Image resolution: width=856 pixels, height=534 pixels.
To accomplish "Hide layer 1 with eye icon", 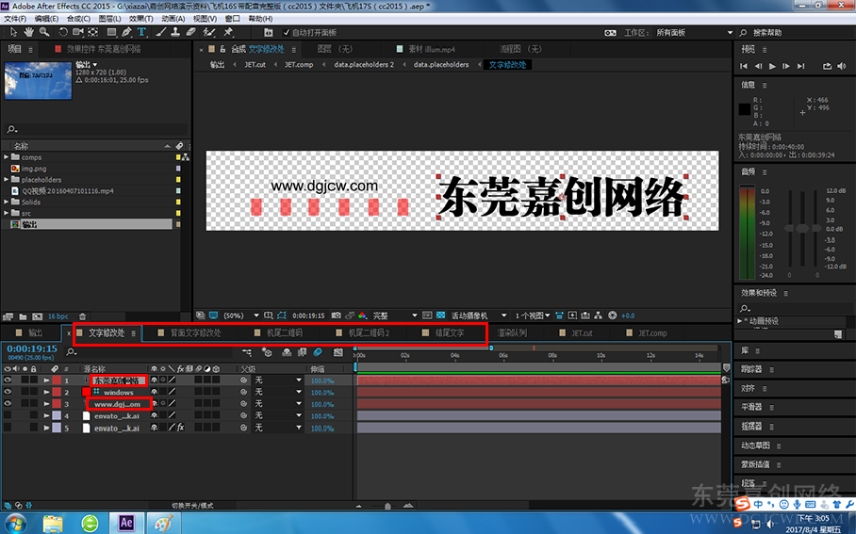I will click(x=8, y=380).
